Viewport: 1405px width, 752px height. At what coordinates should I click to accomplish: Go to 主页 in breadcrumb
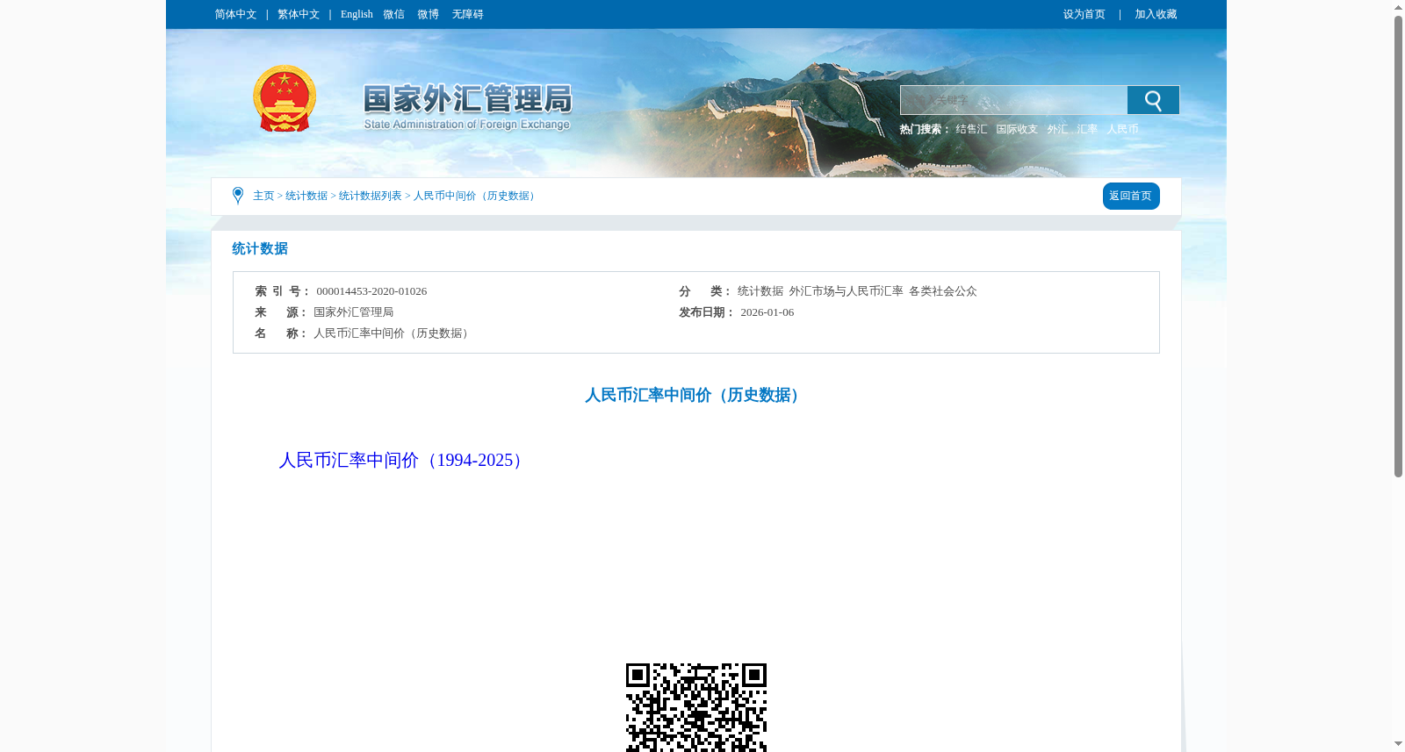tap(263, 196)
